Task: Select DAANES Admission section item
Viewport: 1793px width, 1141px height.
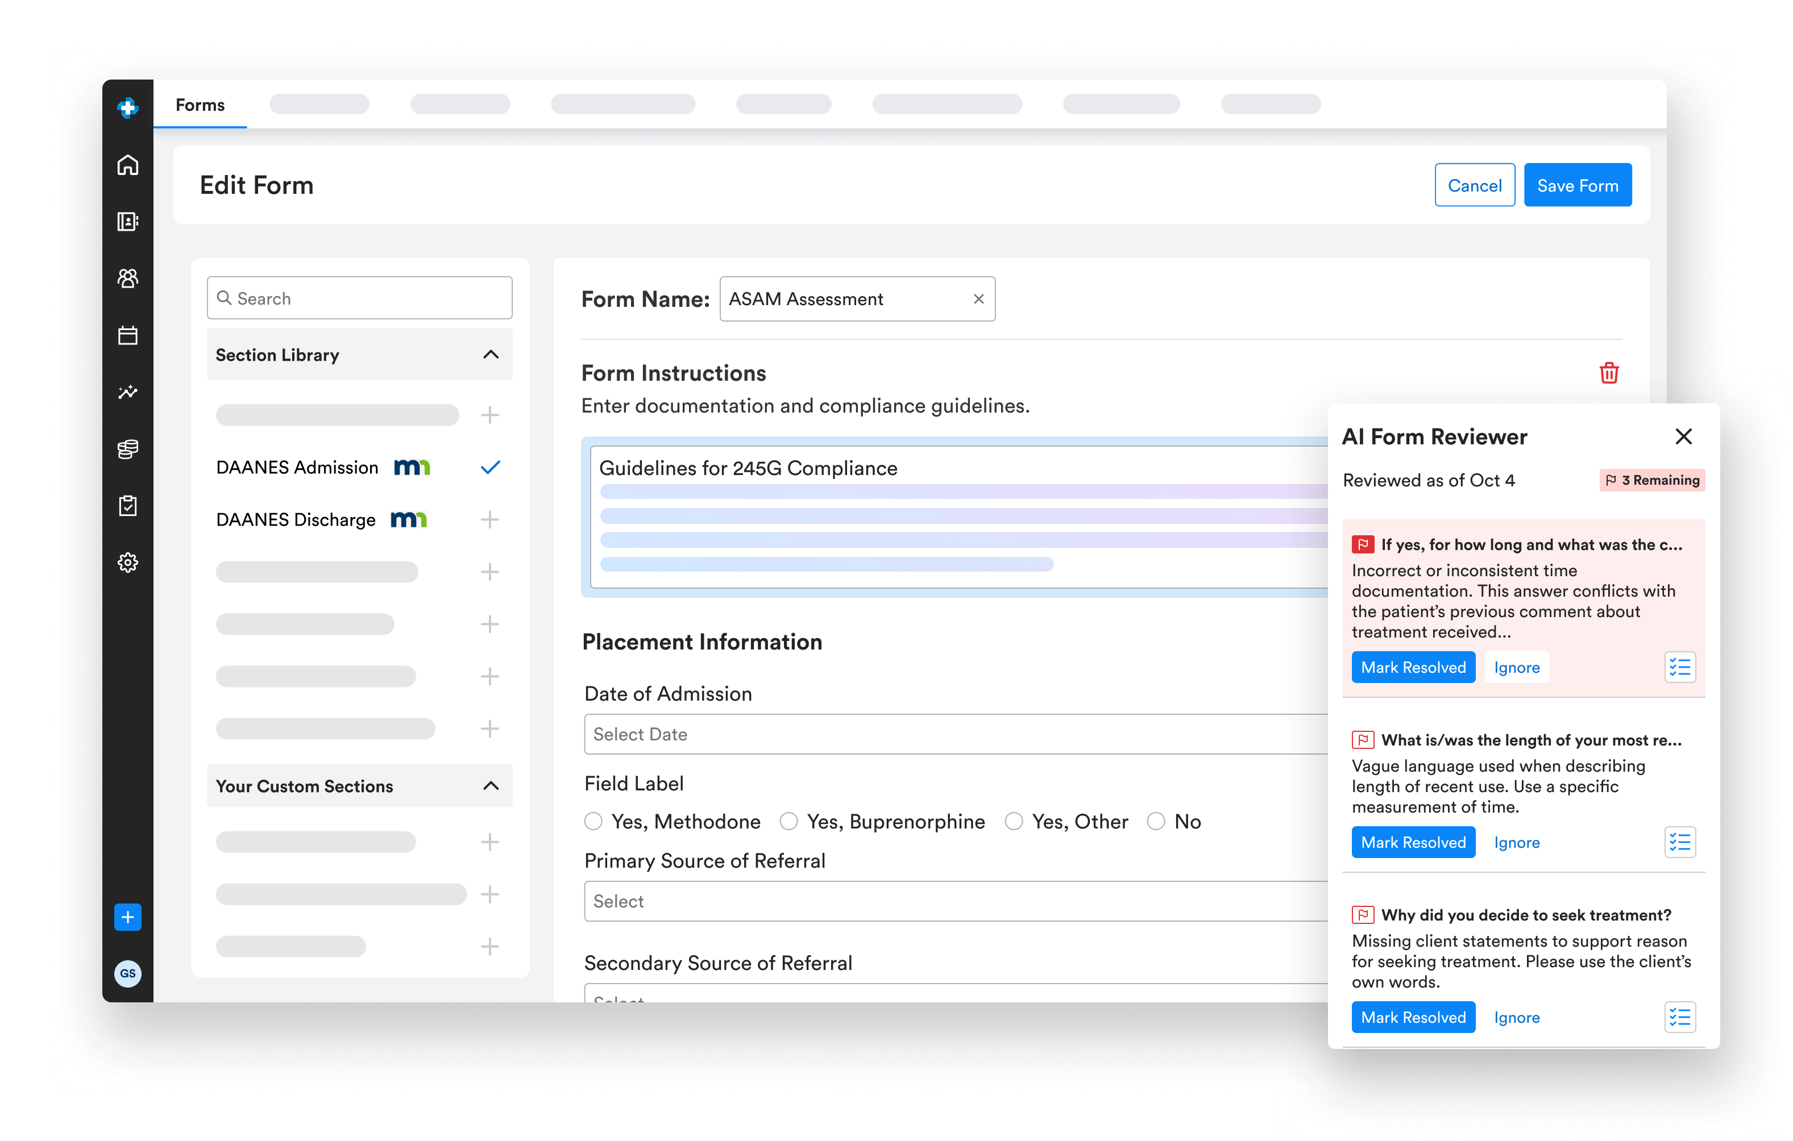Action: (x=298, y=468)
